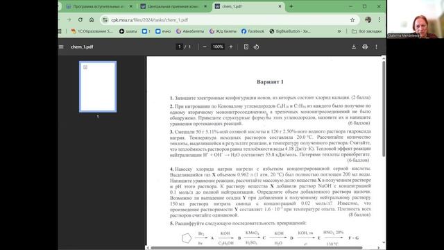The height and width of the screenshot is (250, 444).
Task: Open the шахты bookmark
Action: 128,31
